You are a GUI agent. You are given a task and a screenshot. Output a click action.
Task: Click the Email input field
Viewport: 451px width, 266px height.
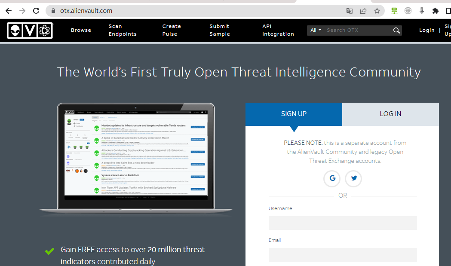(343, 255)
